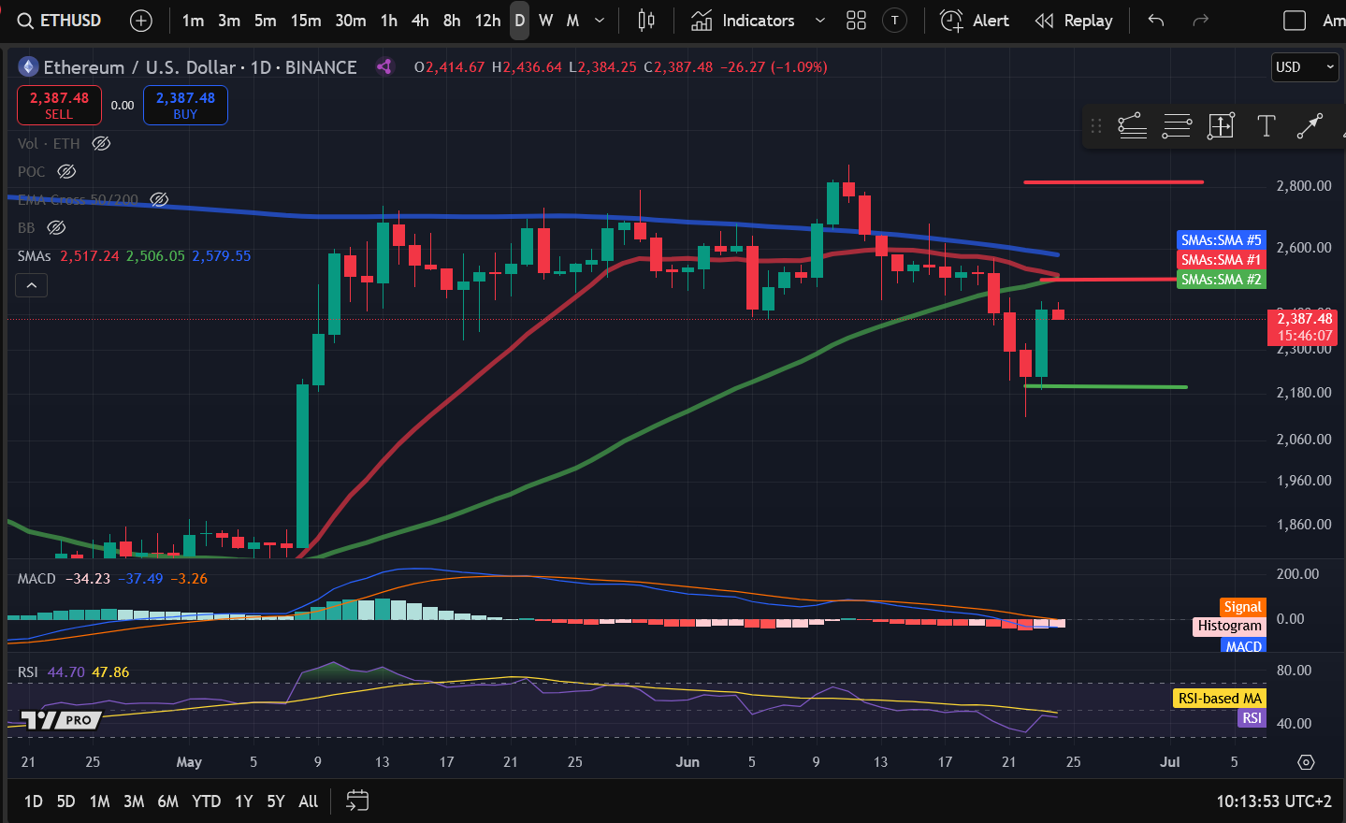Add symbol with the plus circle icon

point(141,21)
